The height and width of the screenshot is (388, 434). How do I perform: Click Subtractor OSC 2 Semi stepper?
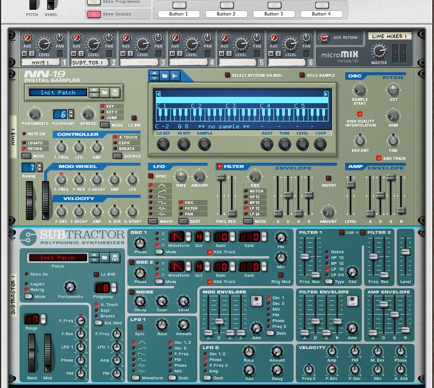[x=232, y=266]
